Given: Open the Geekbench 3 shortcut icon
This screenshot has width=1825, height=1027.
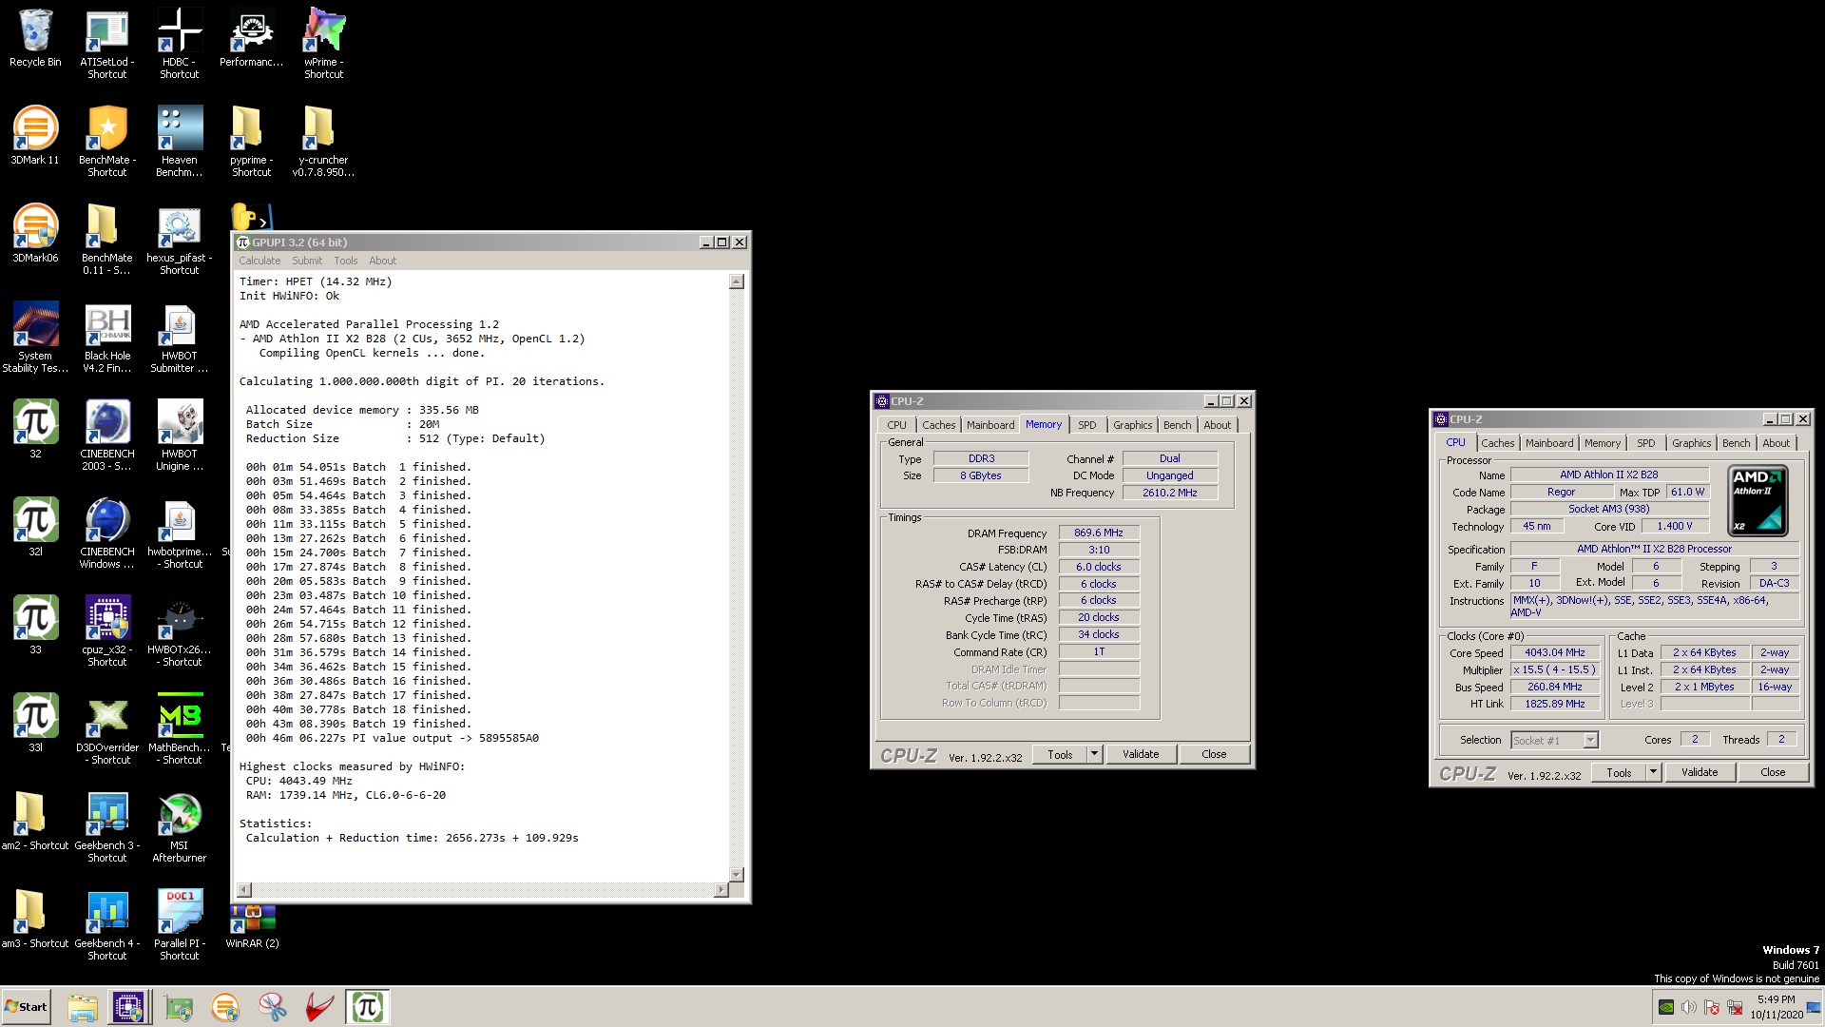Looking at the screenshot, I should click(106, 826).
